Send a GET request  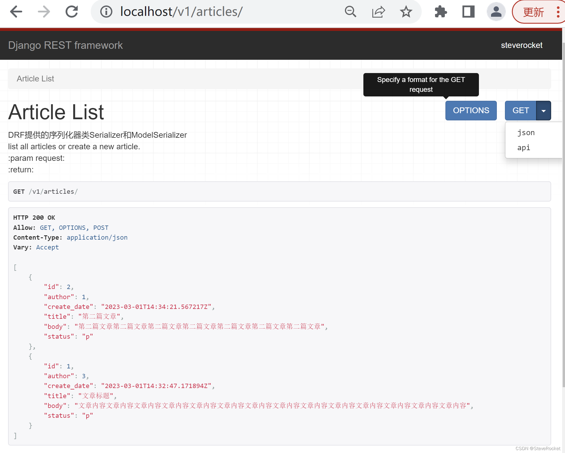coord(521,111)
